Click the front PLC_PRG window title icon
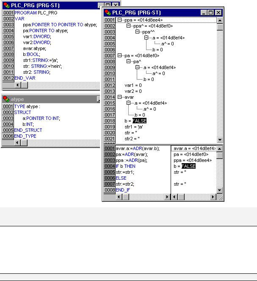 [108, 13]
